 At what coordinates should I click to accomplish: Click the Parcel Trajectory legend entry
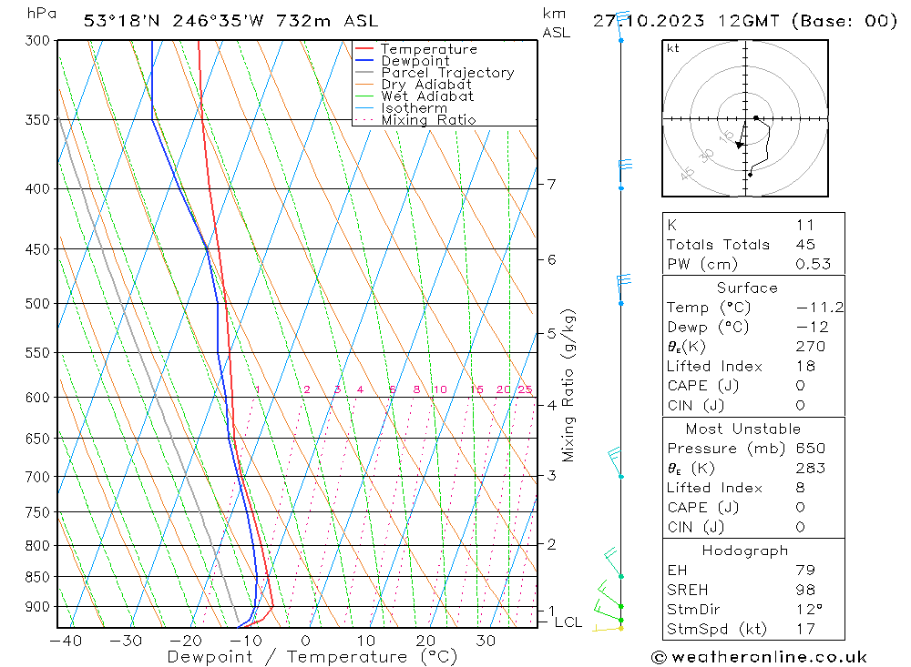tap(446, 73)
